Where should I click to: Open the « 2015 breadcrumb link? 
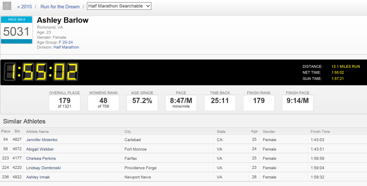24,6
